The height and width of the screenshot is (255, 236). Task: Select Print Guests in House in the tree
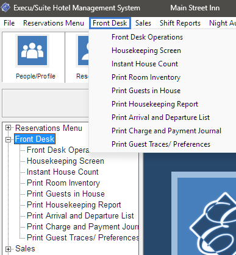coord(66,194)
